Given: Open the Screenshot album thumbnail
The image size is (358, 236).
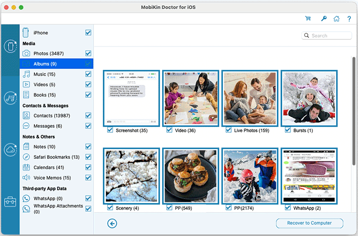Looking at the screenshot, I should (x=131, y=98).
